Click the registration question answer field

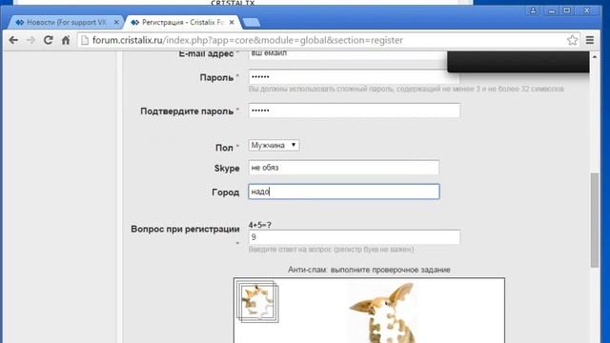(x=354, y=237)
